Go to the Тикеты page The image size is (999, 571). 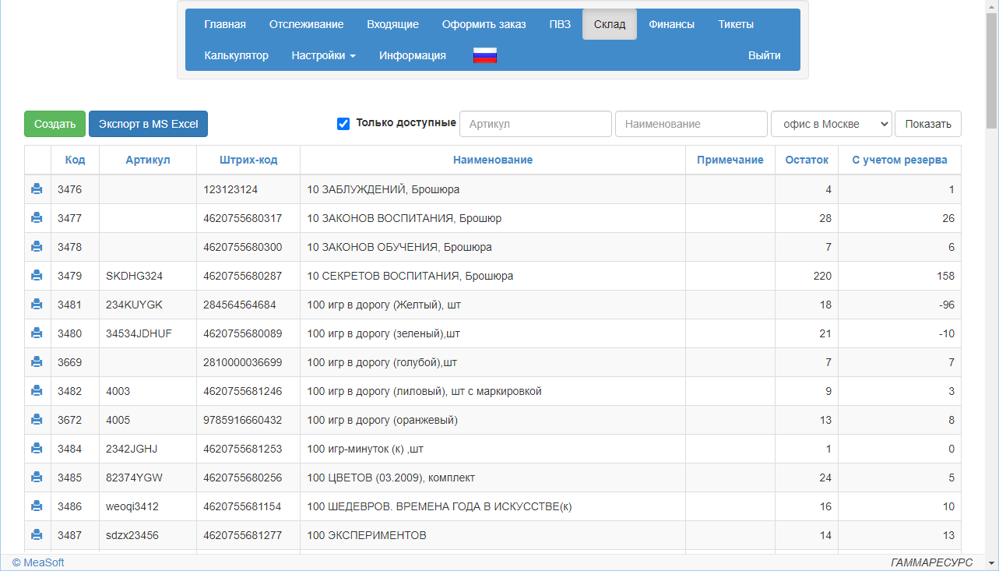(x=736, y=24)
